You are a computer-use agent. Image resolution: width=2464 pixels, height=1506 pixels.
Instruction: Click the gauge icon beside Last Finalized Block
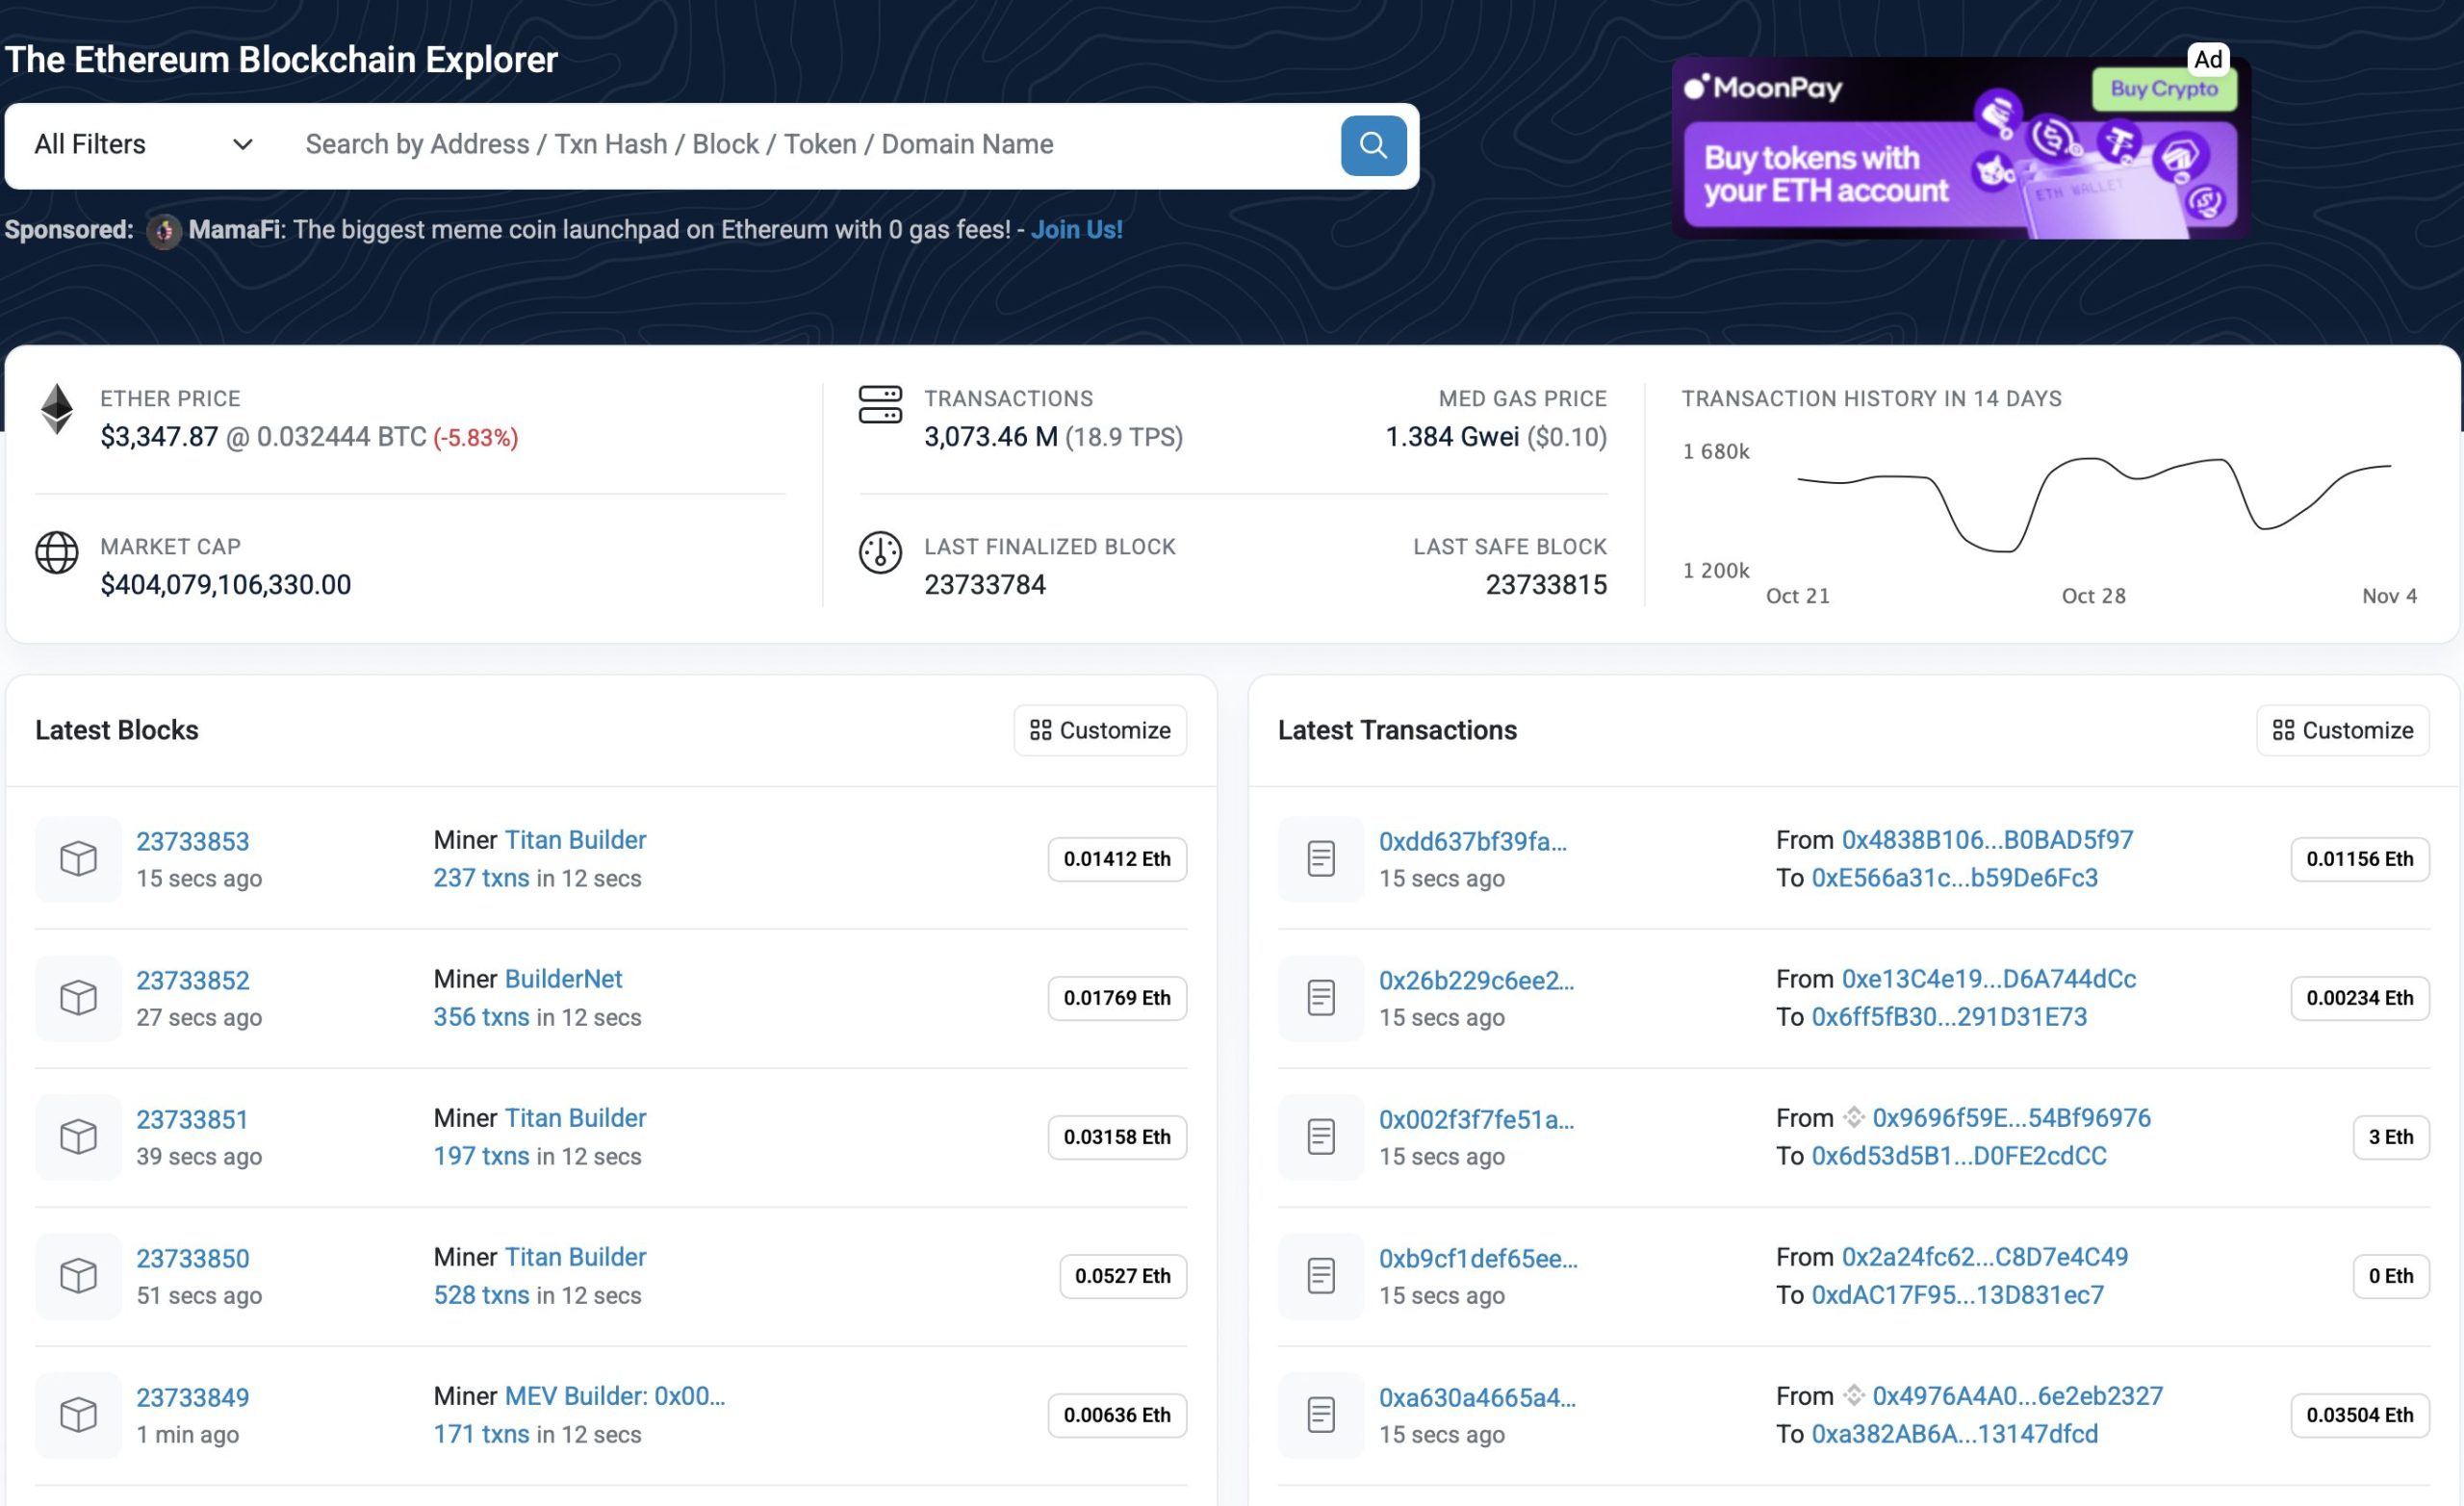[880, 552]
